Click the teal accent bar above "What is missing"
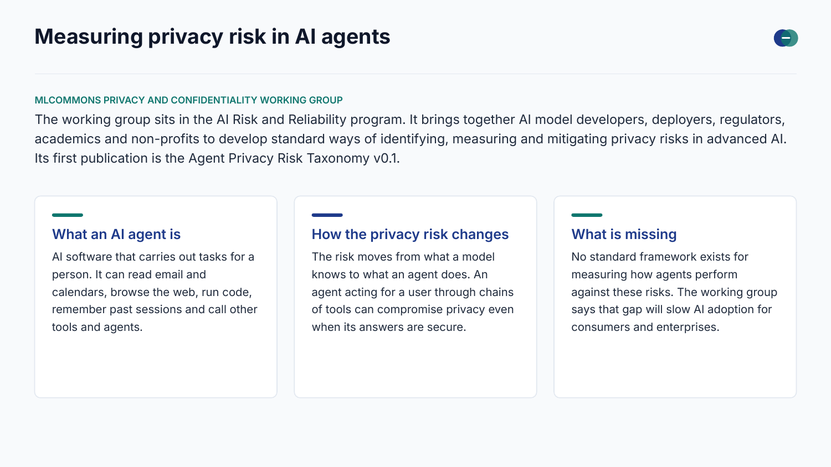Viewport: 831px width, 467px height. tap(587, 215)
